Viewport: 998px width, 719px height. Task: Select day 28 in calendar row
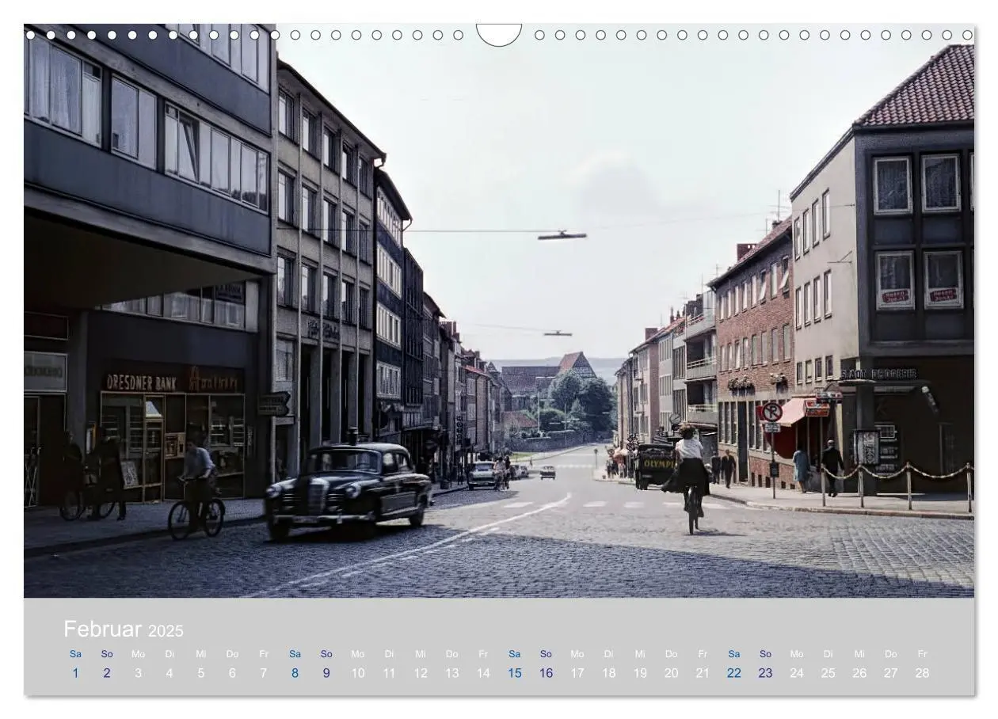pyautogui.click(x=922, y=673)
